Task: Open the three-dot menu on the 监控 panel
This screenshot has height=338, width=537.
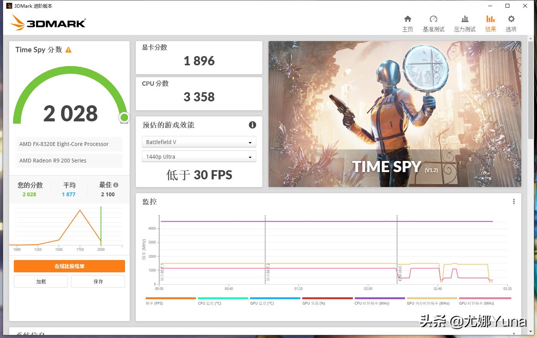Action: click(x=514, y=201)
